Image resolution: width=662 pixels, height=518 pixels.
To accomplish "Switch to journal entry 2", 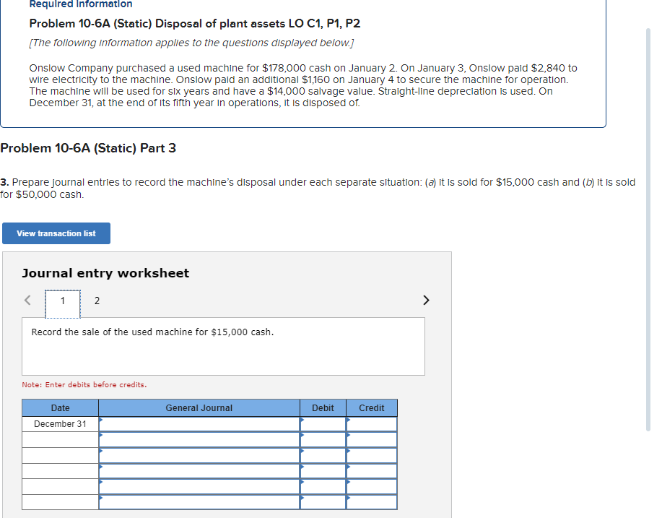I will click(97, 301).
